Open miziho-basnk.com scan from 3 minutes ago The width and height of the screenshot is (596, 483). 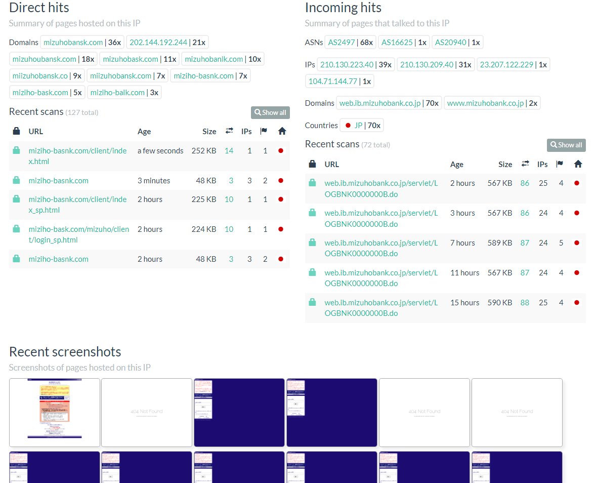(59, 181)
